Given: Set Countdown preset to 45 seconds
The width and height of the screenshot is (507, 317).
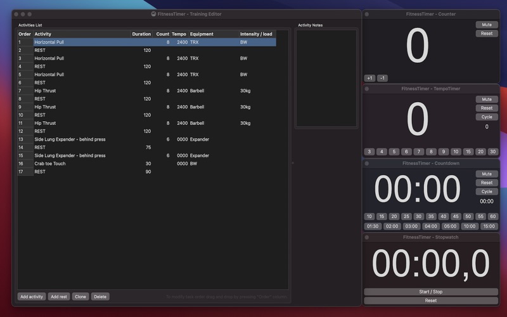Looking at the screenshot, I should click(x=456, y=216).
